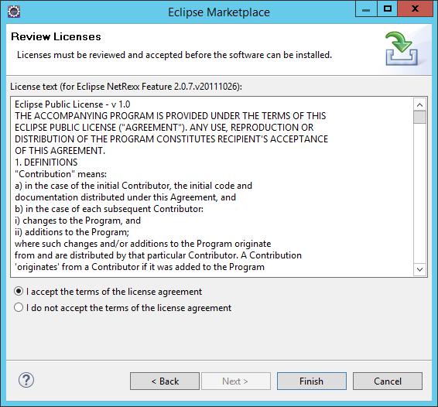This screenshot has width=438, height=407.
Task: Close the Eclipse Marketplace dialog
Action: (415, 9)
